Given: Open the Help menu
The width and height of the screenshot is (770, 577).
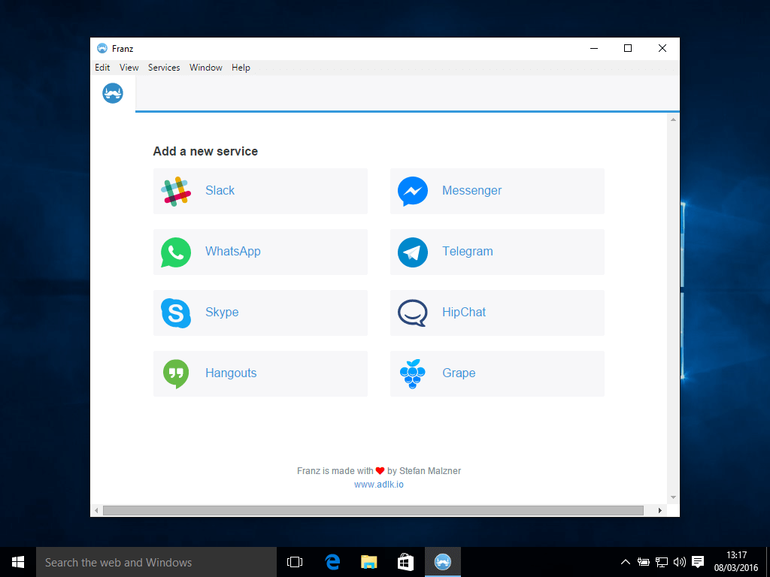Looking at the screenshot, I should [241, 68].
